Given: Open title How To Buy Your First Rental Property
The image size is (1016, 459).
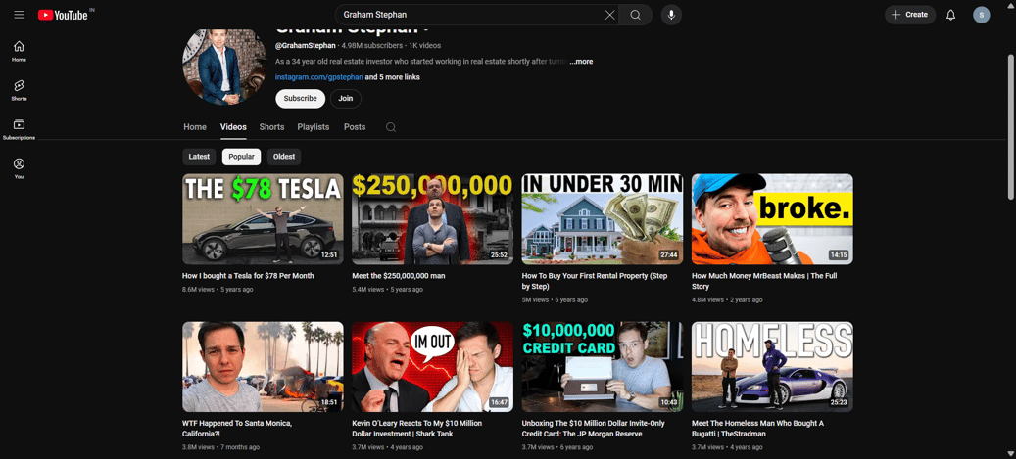Looking at the screenshot, I should [x=594, y=281].
